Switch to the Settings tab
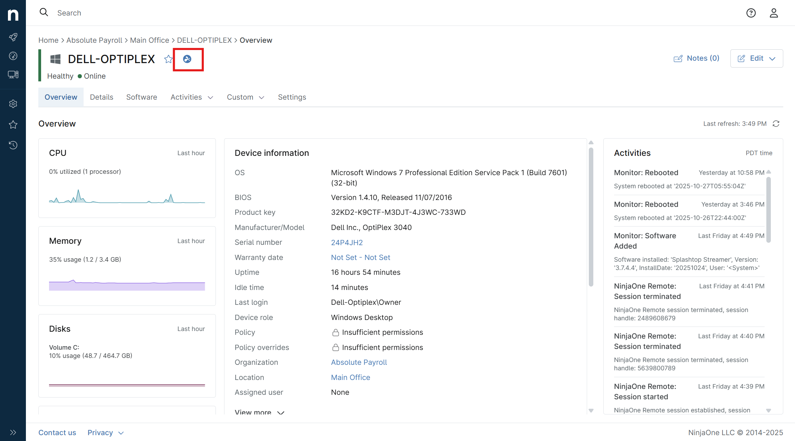Image resolution: width=795 pixels, height=441 pixels. (x=292, y=97)
